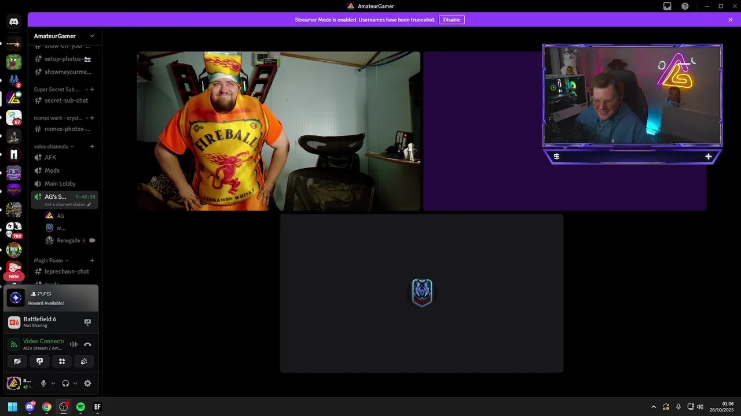Show hidden icons in system tray

pyautogui.click(x=654, y=407)
